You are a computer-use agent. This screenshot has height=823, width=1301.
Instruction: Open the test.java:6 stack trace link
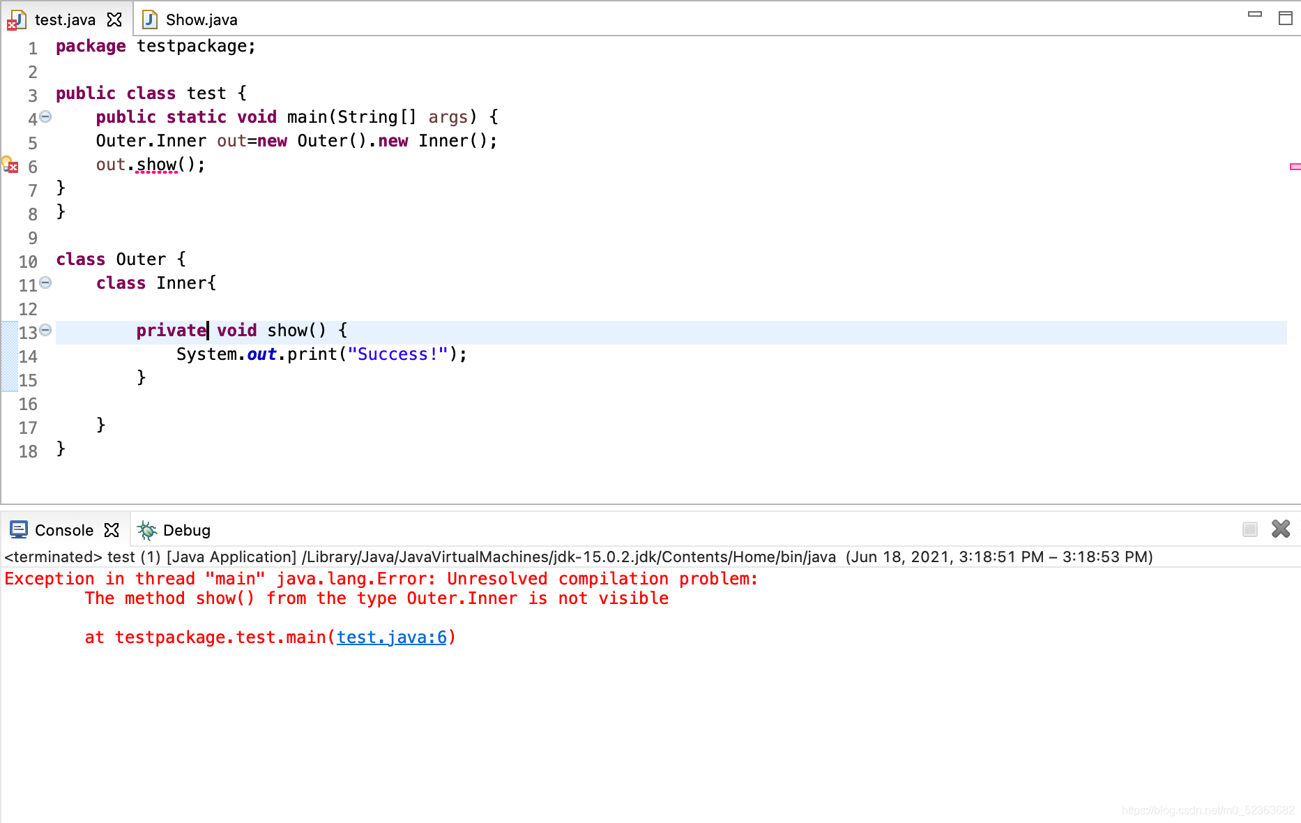coord(392,637)
